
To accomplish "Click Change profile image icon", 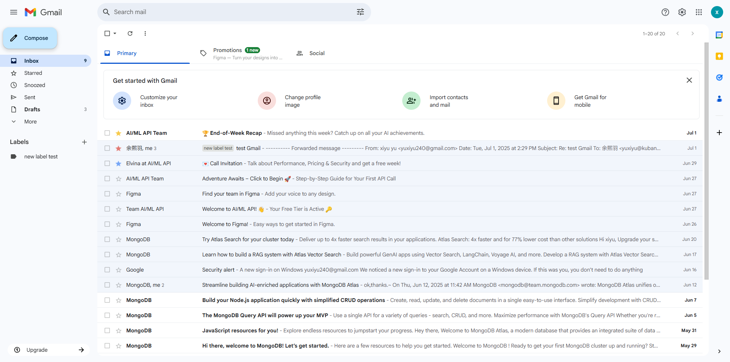I will [267, 101].
